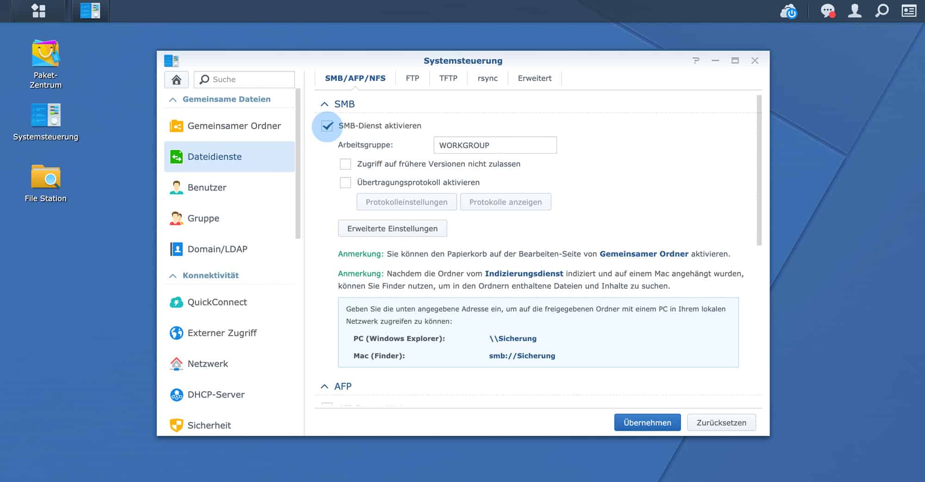
Task: Collapse the Gemeinsame Dateien section
Action: (173, 99)
